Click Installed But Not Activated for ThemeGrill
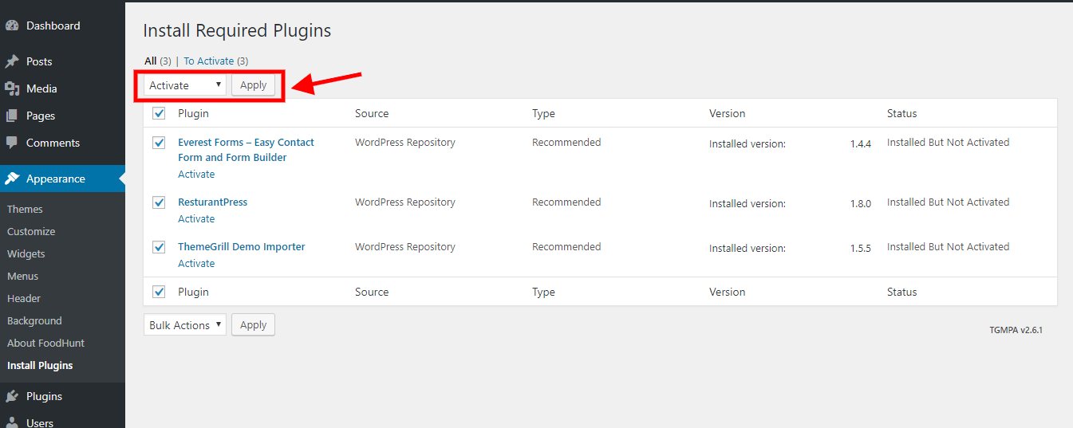1073x428 pixels. tap(949, 246)
